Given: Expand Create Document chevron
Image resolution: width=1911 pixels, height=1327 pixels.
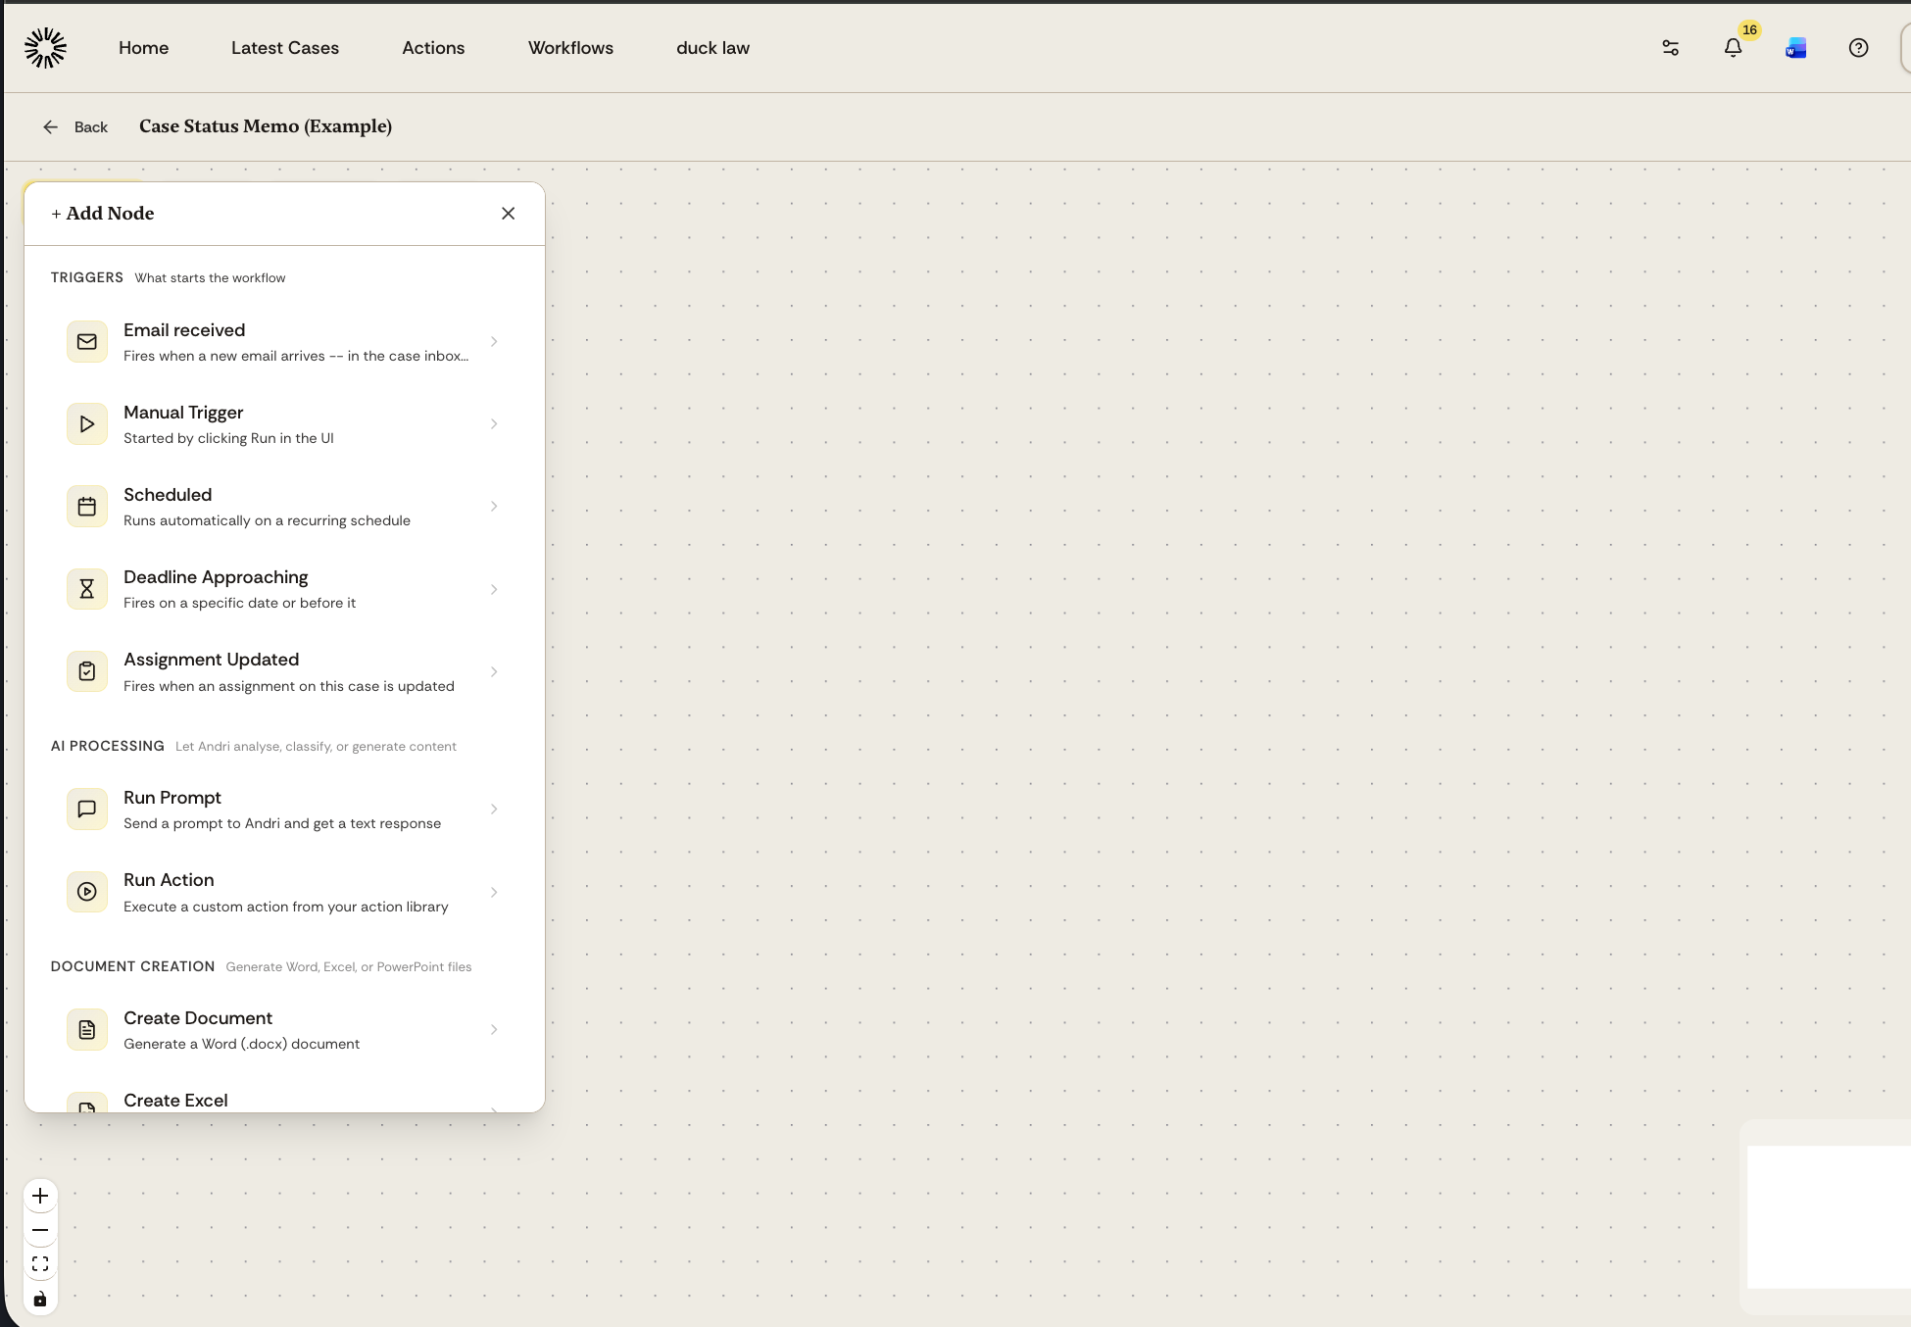Looking at the screenshot, I should (x=494, y=1030).
